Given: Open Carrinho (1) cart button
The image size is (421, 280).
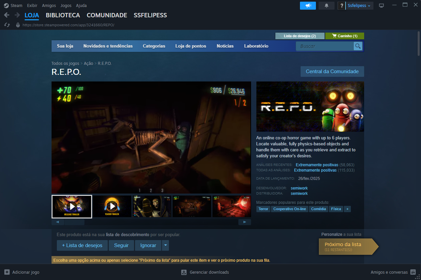Looking at the screenshot, I should pos(345,36).
